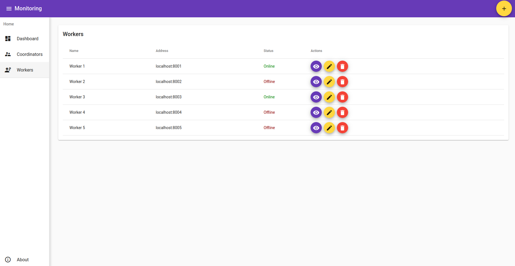Click the Worker 1 name cell
This screenshot has width=515, height=266.
point(77,66)
